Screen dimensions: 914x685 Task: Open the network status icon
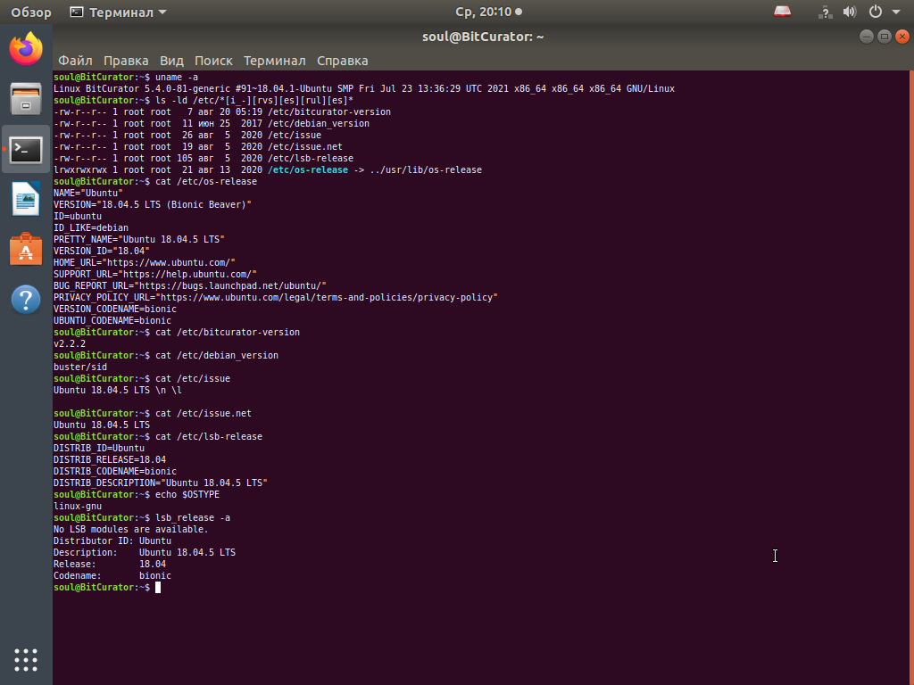pos(825,12)
